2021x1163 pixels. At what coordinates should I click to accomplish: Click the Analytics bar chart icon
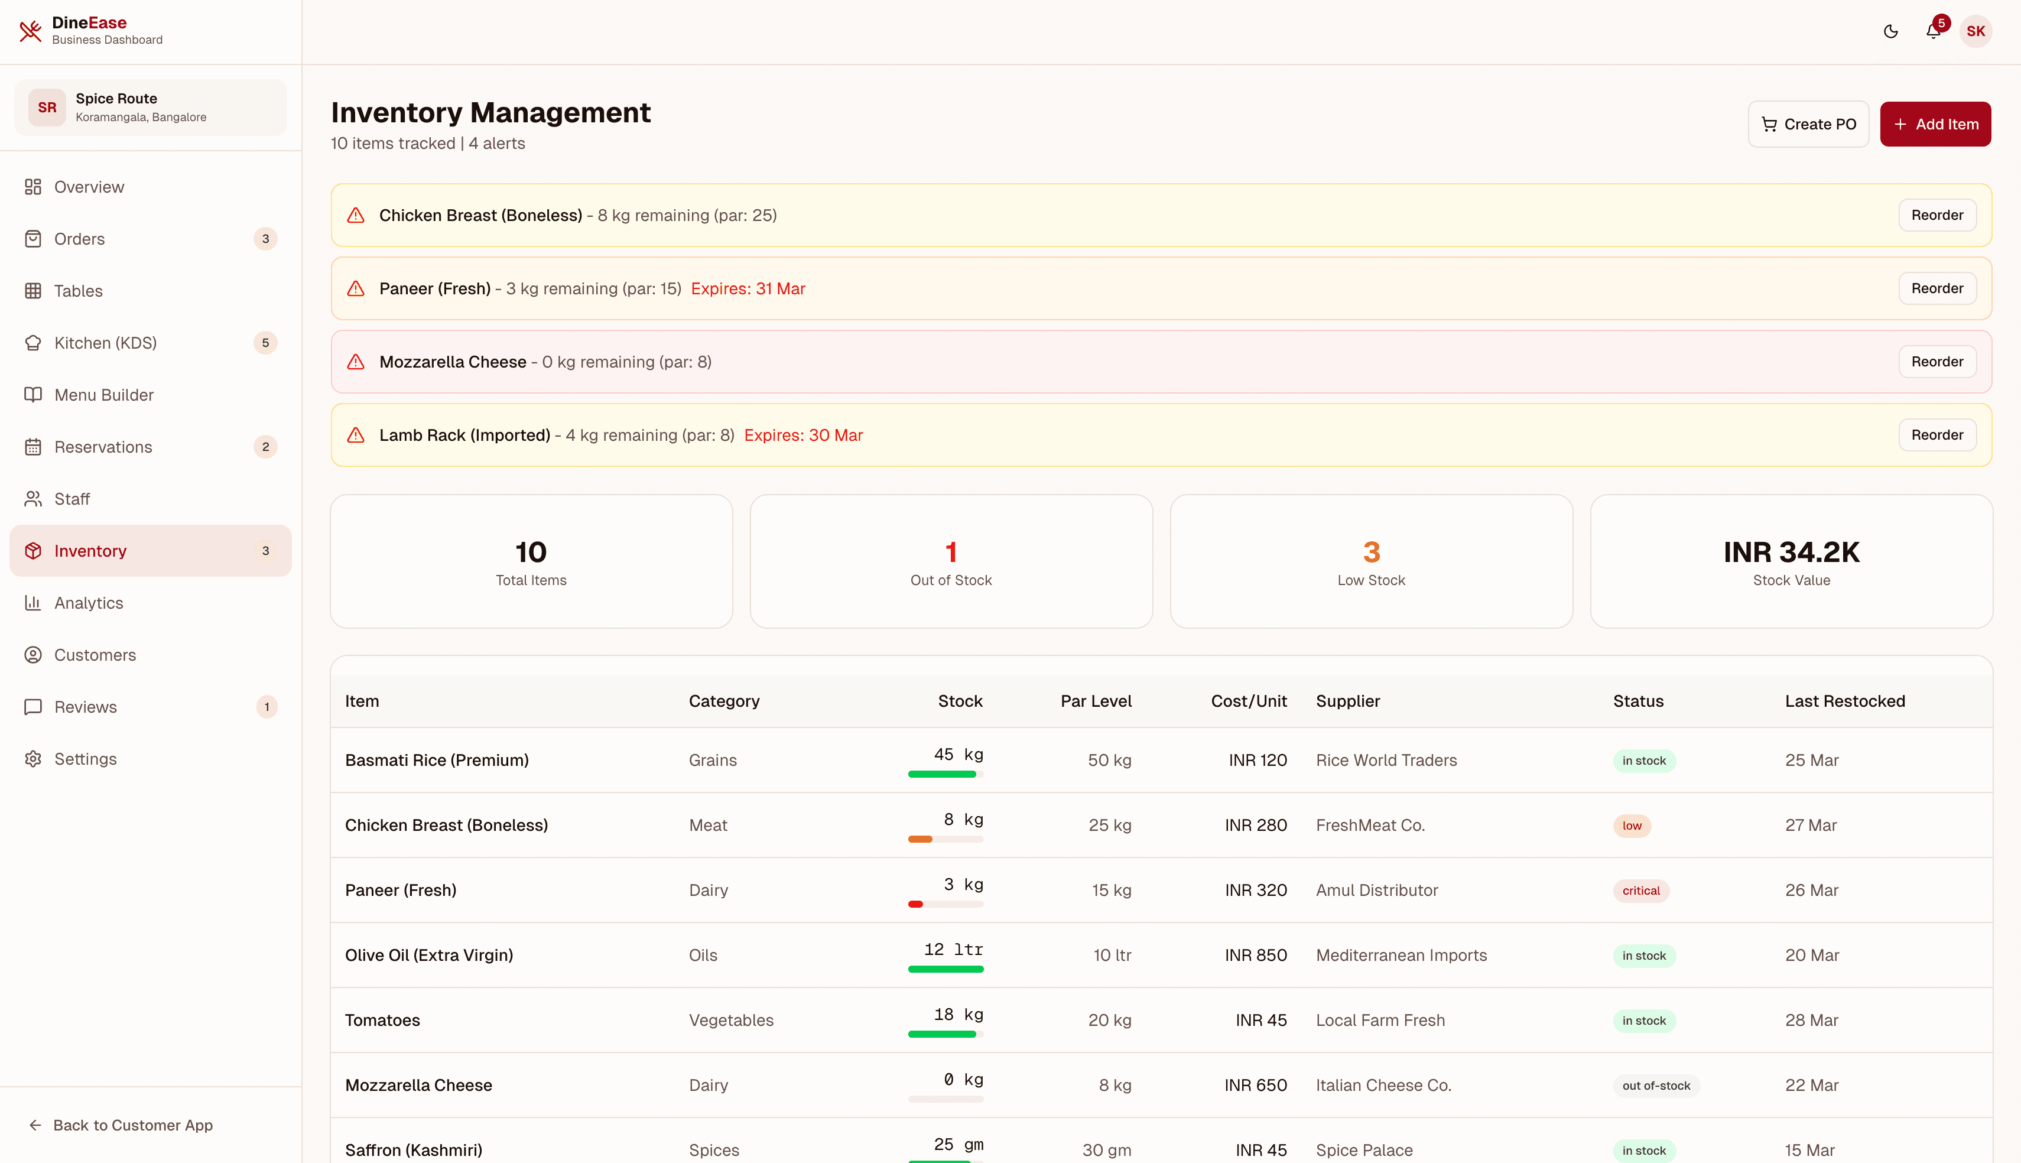(33, 602)
